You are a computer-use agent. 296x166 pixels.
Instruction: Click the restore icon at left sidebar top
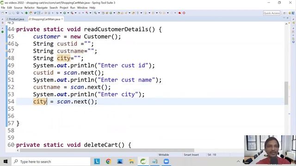coord(2,19)
